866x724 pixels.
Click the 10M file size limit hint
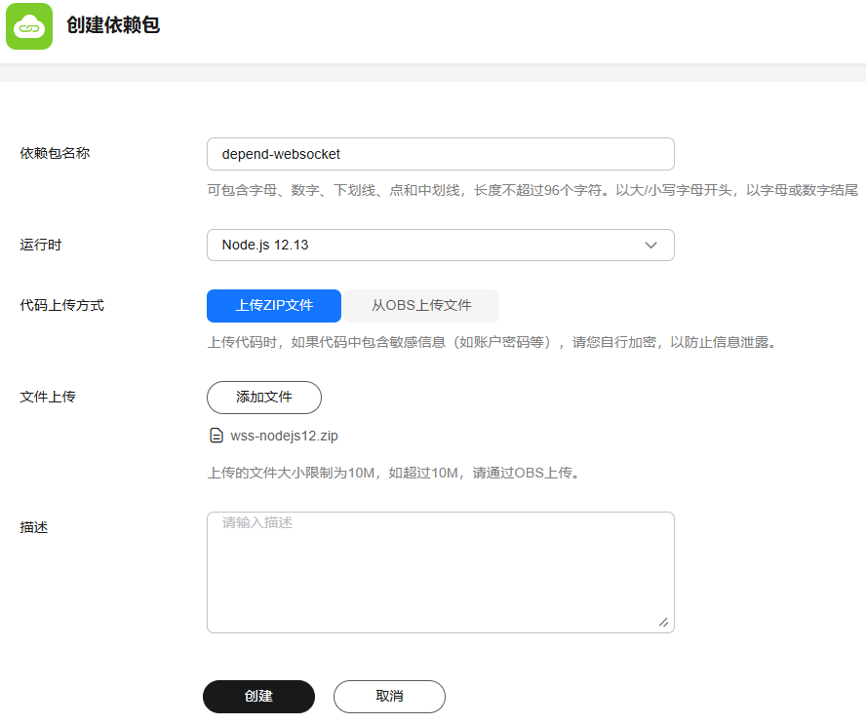coord(393,474)
